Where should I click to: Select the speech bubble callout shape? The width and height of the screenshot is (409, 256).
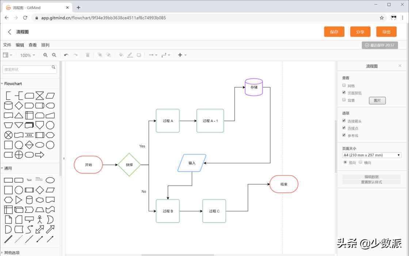tap(29, 219)
